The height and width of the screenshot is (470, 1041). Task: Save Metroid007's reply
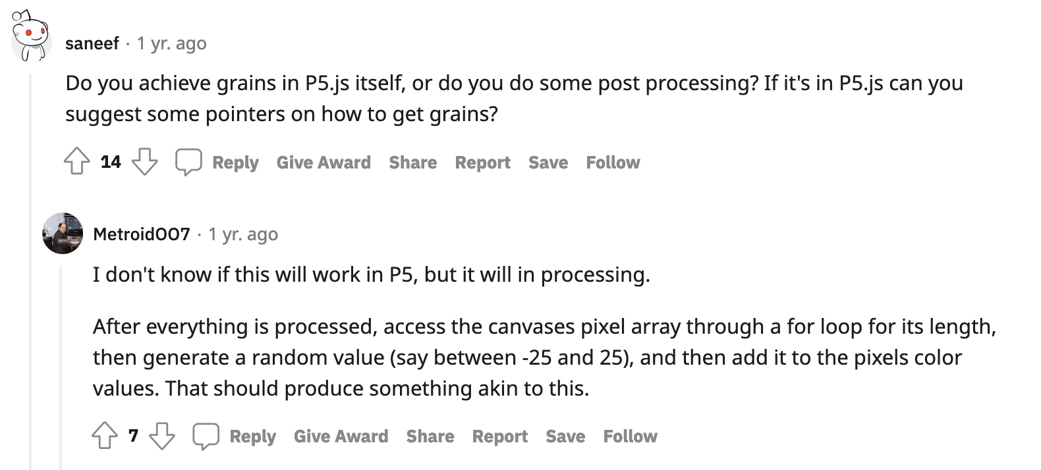(x=565, y=436)
